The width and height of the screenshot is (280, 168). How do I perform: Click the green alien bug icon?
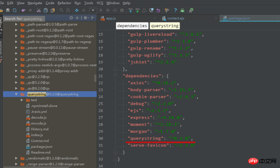182,10
